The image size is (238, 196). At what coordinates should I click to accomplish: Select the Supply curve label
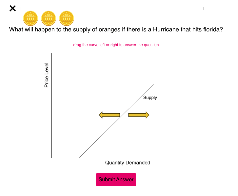150,98
